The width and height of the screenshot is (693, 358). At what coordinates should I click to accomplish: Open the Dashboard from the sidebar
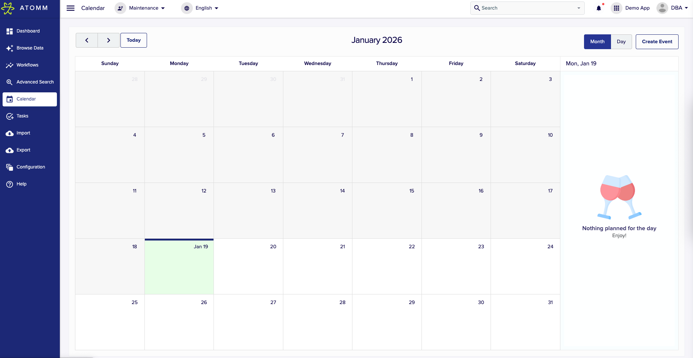pyautogui.click(x=28, y=31)
